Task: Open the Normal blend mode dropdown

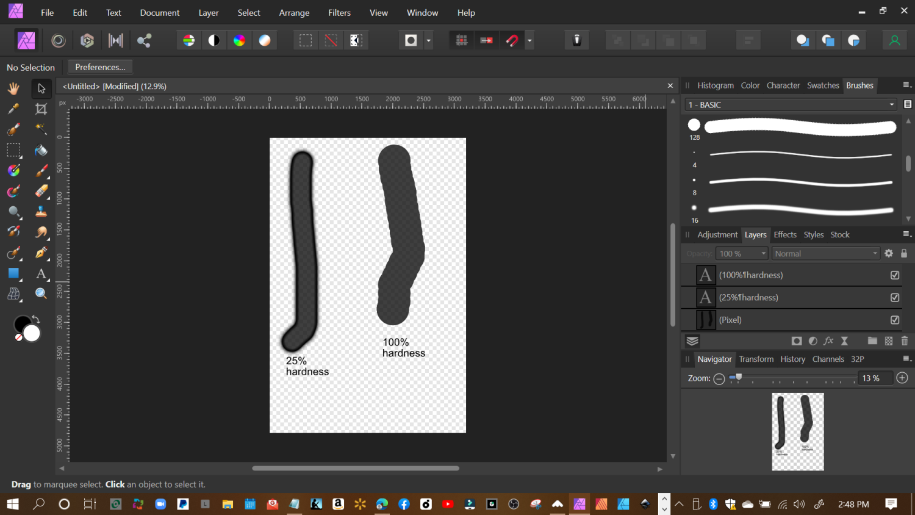Action: pyautogui.click(x=825, y=253)
